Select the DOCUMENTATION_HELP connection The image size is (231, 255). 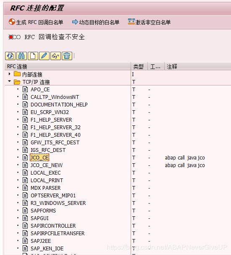point(59,105)
